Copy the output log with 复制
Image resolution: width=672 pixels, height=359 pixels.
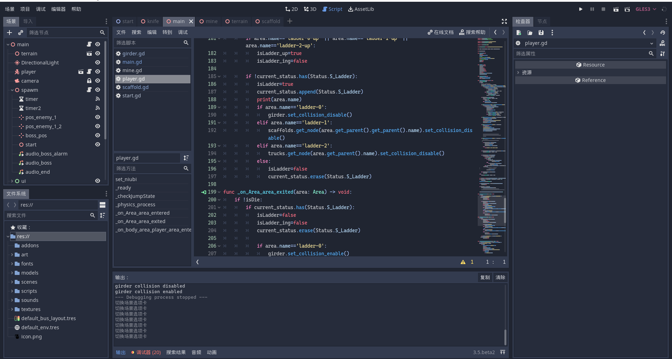click(x=485, y=277)
